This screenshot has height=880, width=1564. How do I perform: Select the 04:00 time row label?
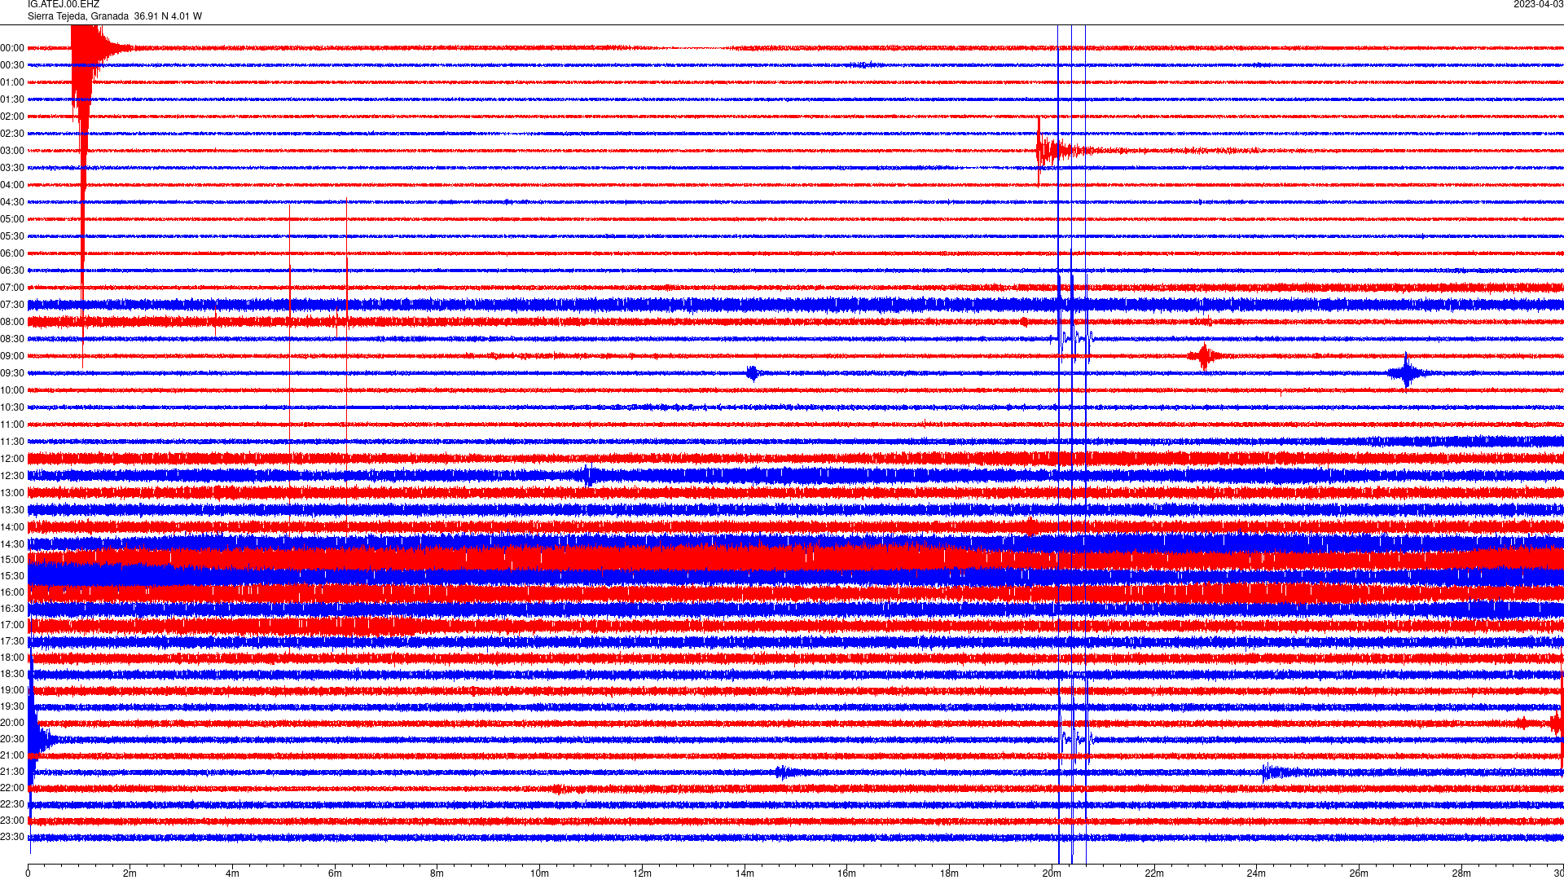coord(12,185)
